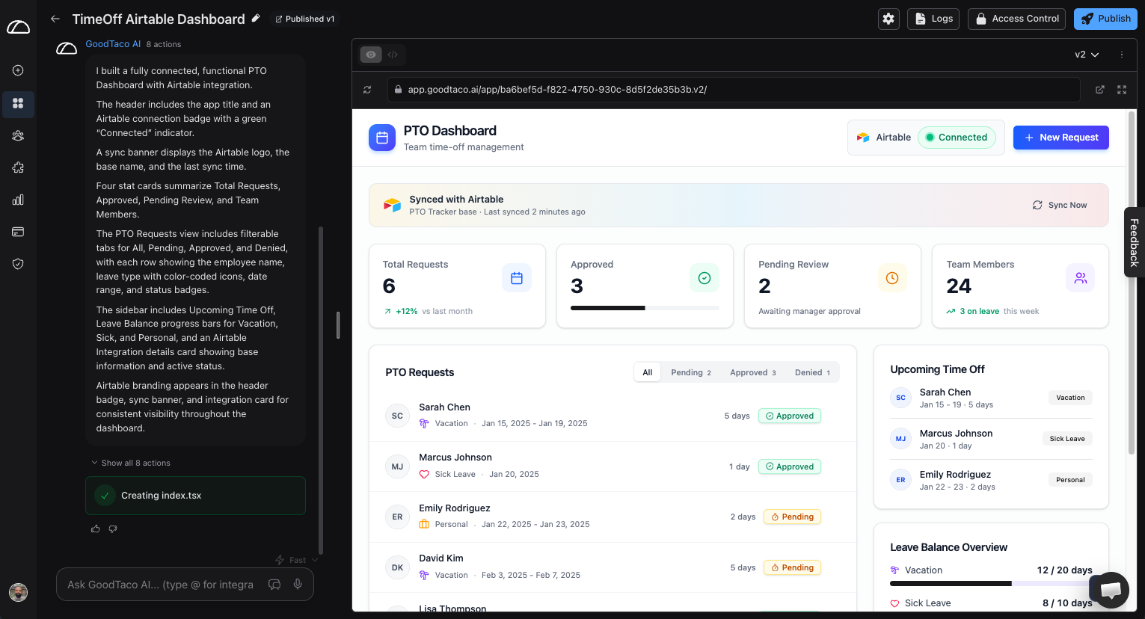Click the PTO Dashboard calendar logo
The image size is (1145, 619).
[382, 138]
